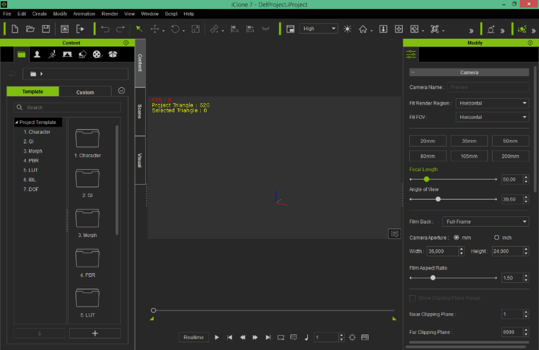Open the High quality dropdown in toolbar
This screenshot has width=539, height=350.
[319, 29]
